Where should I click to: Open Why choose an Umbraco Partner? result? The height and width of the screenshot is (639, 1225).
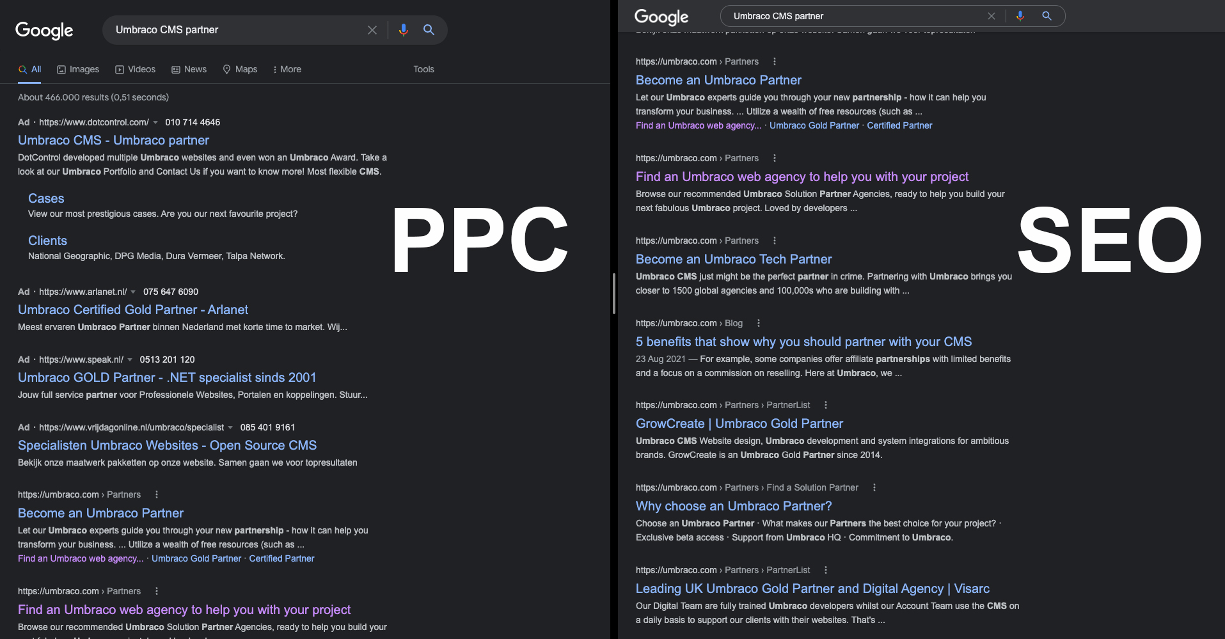(734, 506)
